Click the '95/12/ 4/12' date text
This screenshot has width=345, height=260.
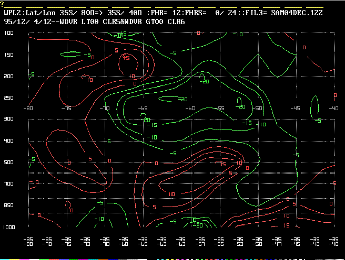pyautogui.click(x=27, y=21)
